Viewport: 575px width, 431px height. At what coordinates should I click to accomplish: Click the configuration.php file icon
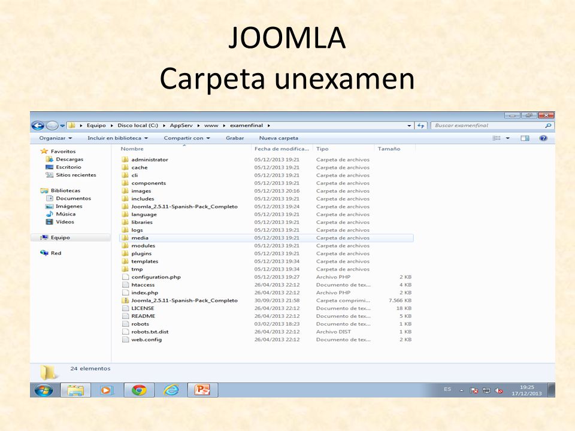coord(125,277)
